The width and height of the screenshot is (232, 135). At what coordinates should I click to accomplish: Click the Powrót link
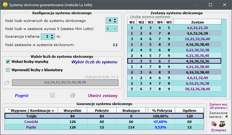pyautogui.click(x=22, y=95)
